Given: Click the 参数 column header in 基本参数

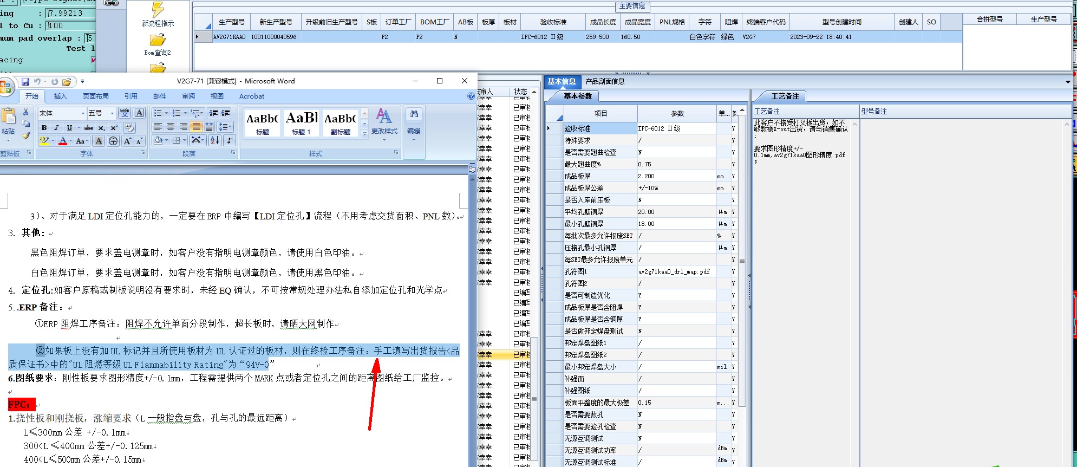Looking at the screenshot, I should [x=677, y=113].
